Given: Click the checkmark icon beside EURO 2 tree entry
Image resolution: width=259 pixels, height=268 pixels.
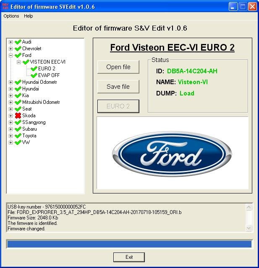Looking at the screenshot, I should tap(34, 69).
